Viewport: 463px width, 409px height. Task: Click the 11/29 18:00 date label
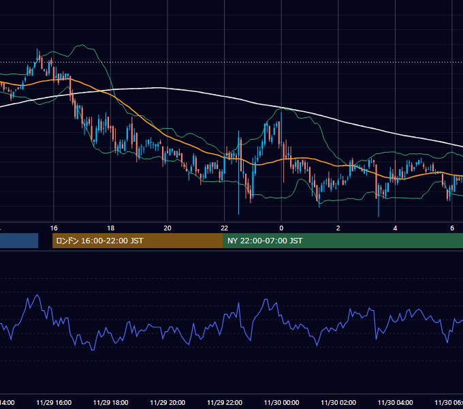pyautogui.click(x=111, y=402)
